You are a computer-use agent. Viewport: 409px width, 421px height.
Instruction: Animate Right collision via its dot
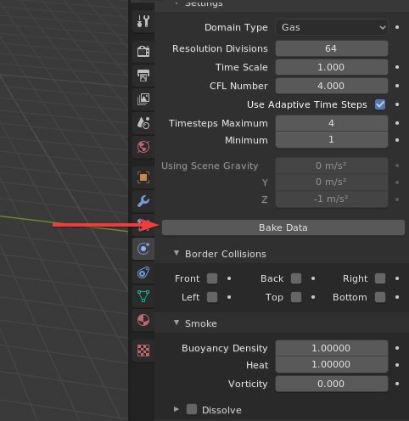397,278
